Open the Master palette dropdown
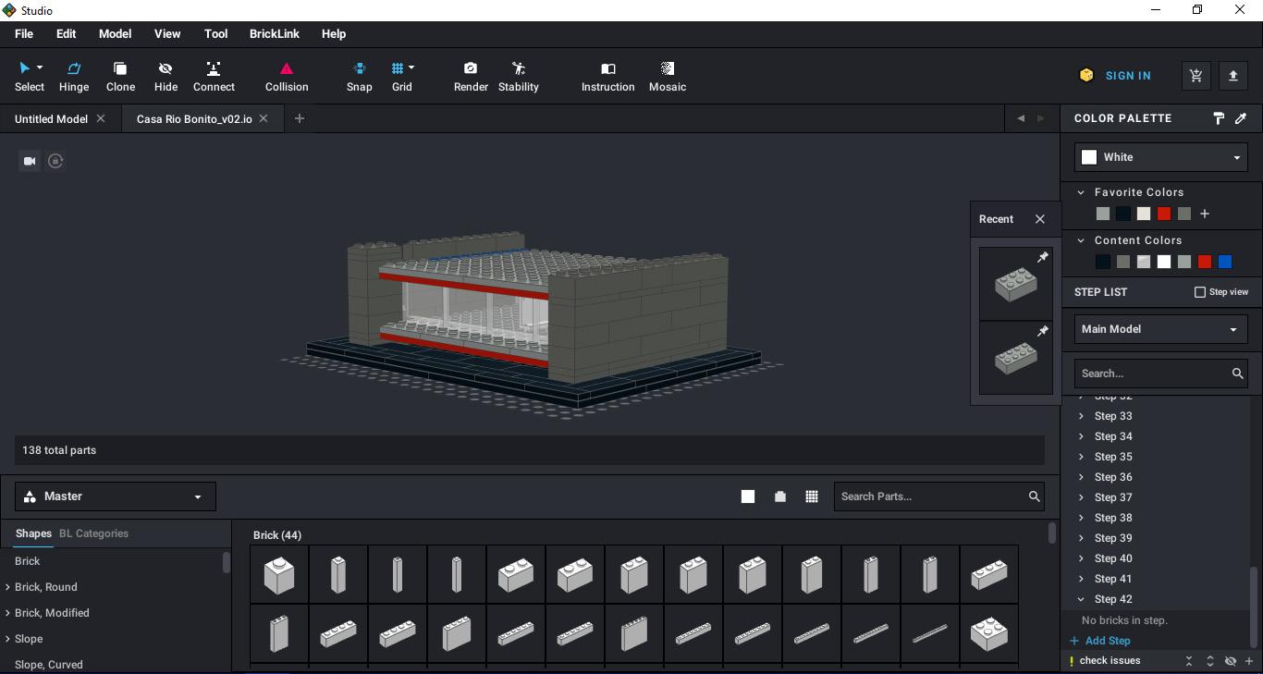 (x=116, y=496)
